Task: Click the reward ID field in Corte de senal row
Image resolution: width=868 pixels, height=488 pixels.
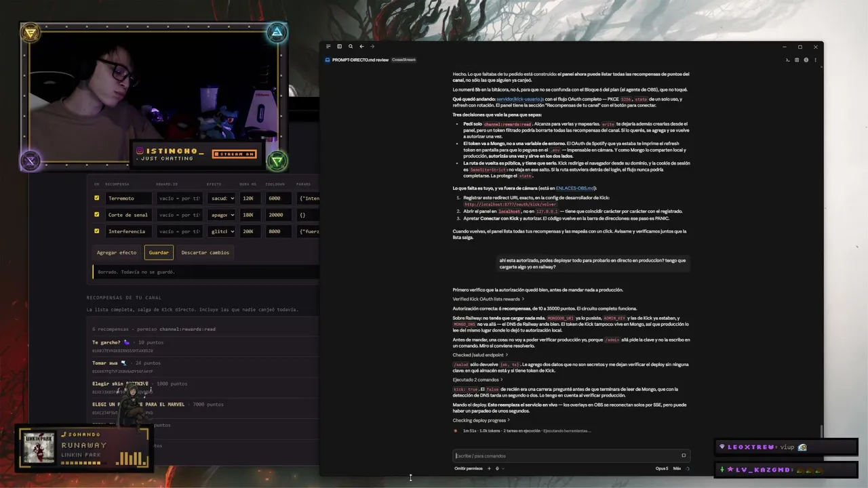Action: pos(180,215)
